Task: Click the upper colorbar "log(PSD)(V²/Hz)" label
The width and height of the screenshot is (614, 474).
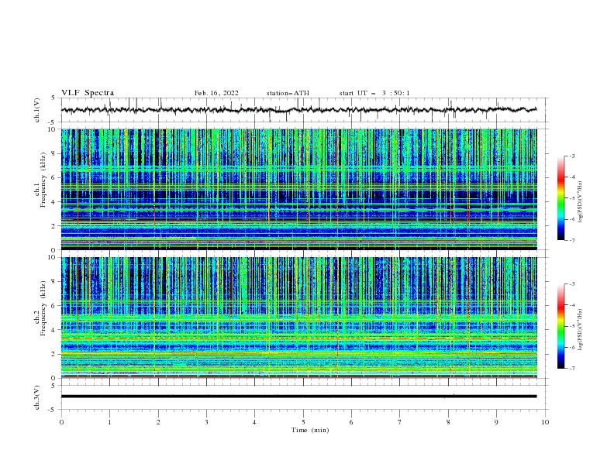Action: point(580,202)
